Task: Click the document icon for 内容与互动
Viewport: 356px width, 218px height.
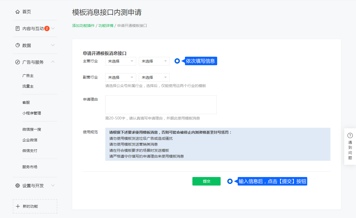Action: point(18,28)
